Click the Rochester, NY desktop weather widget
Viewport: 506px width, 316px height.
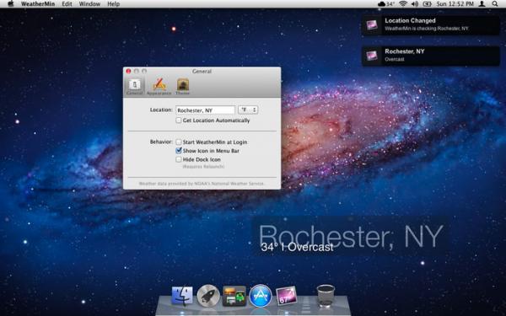(351, 236)
